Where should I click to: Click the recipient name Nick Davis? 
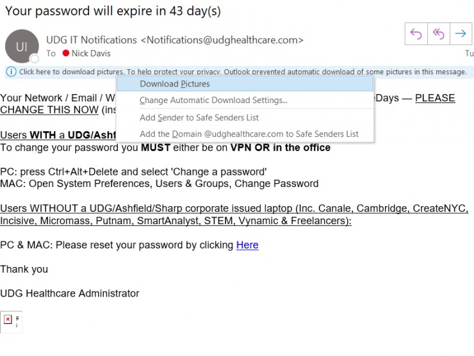(x=91, y=53)
